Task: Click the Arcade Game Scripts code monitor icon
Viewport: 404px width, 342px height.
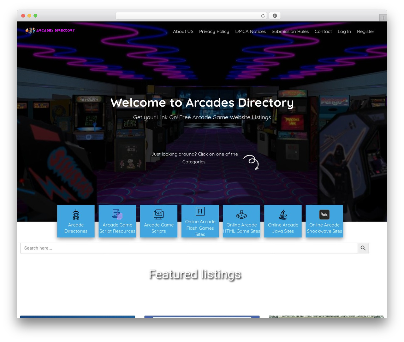Action: (159, 215)
